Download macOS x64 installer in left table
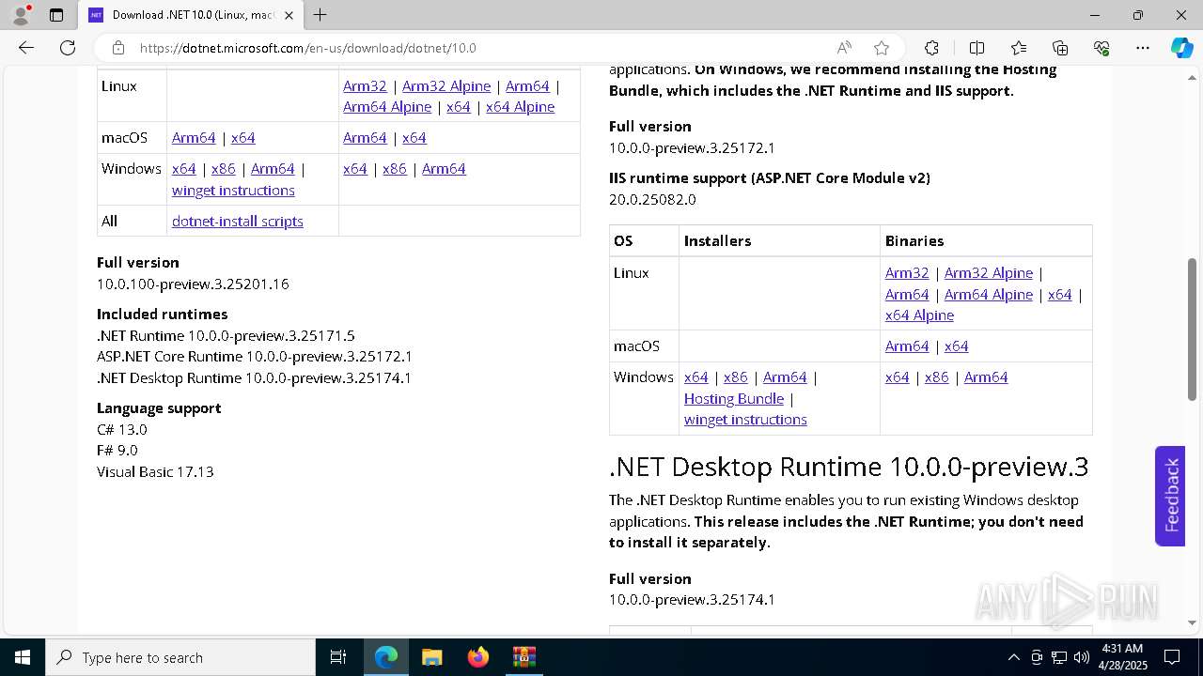 (243, 138)
